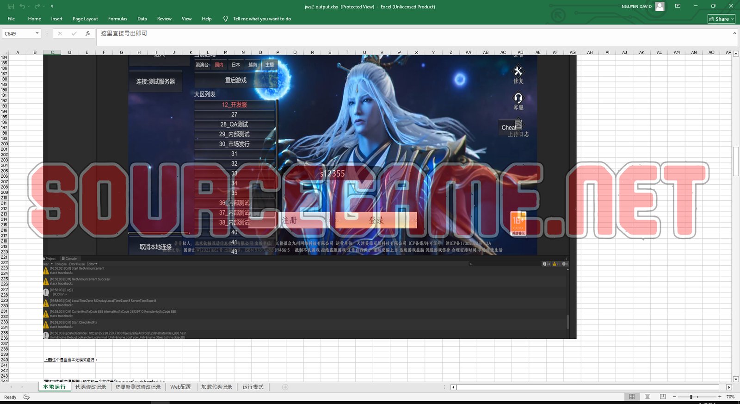The width and height of the screenshot is (740, 404).
Task: Open the Customize Quick Access Toolbar dropdown
Action: [x=52, y=6]
